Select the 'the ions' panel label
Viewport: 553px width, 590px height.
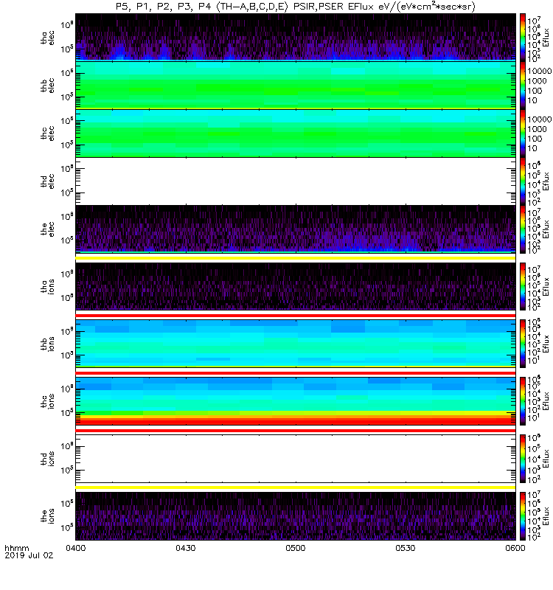(47, 516)
